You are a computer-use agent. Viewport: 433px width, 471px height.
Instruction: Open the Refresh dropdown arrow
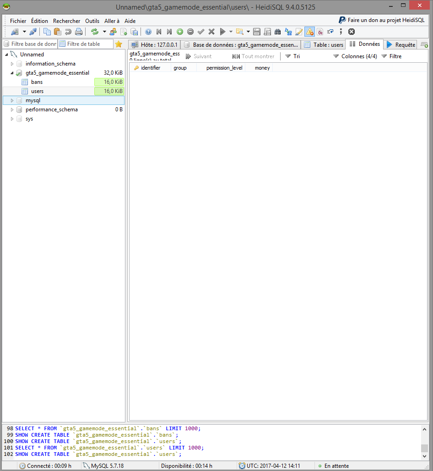click(x=104, y=32)
